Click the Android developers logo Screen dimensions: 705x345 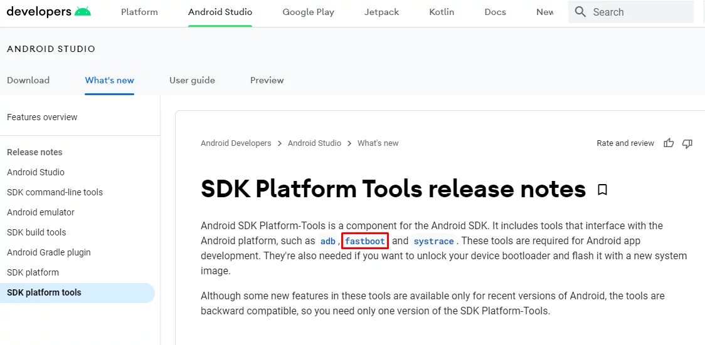click(x=48, y=12)
